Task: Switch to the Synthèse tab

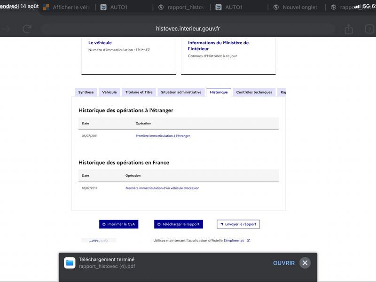Action: (86, 92)
